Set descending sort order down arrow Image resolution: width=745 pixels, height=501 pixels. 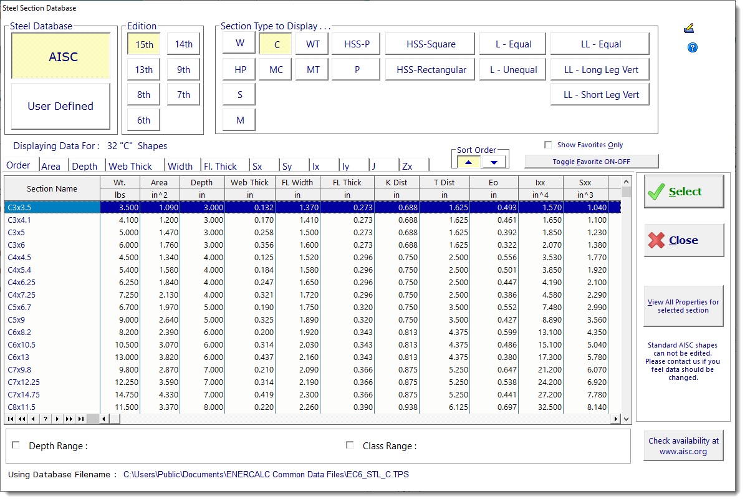coord(494,162)
